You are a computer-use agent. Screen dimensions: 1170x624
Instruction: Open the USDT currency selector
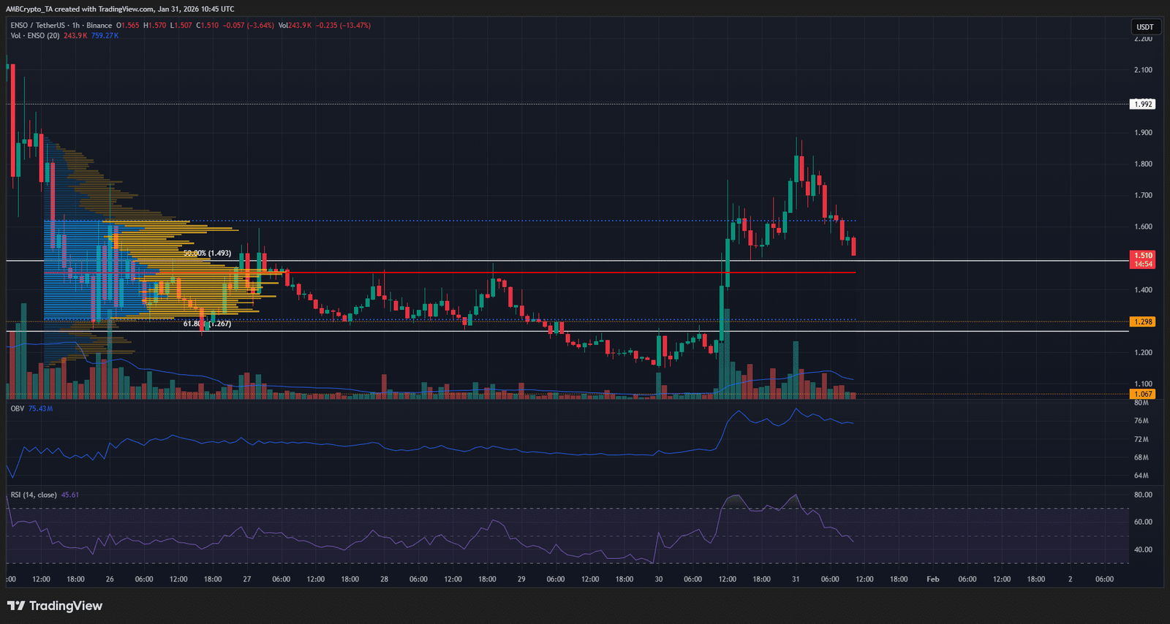pos(1144,27)
